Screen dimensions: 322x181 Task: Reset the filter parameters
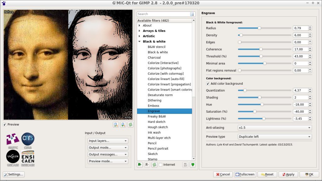(267, 174)
